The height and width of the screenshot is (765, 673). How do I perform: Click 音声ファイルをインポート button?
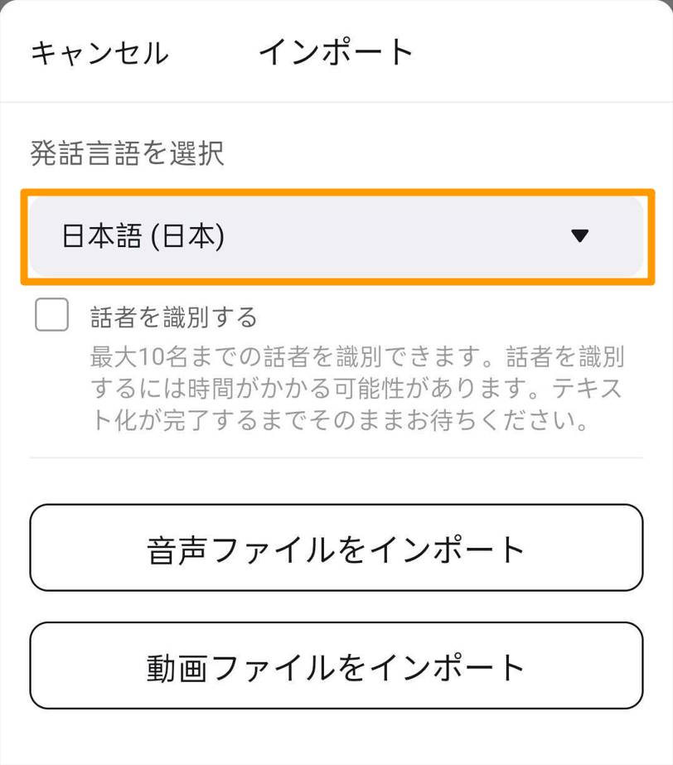(x=336, y=548)
